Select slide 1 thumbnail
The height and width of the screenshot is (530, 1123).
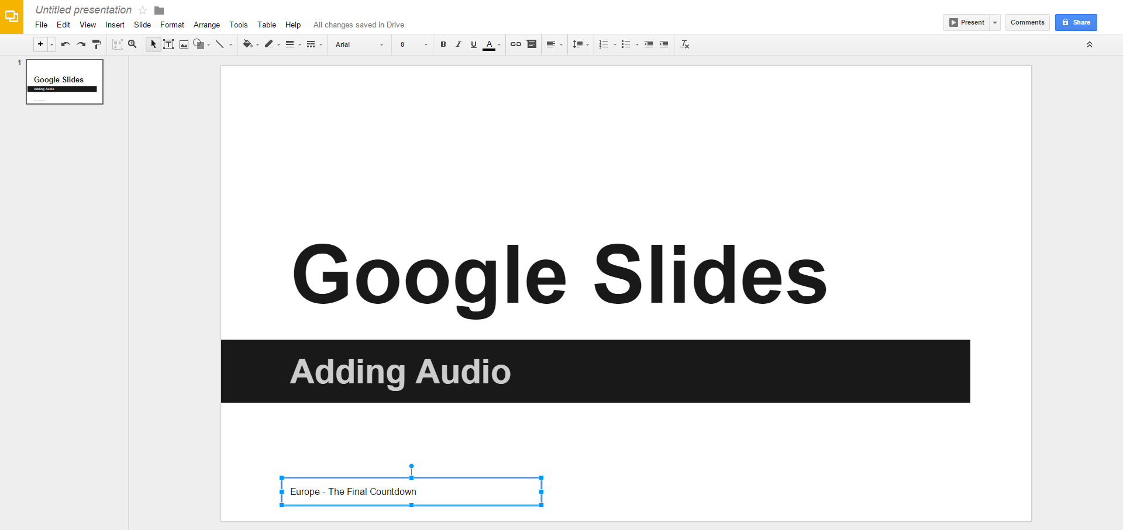64,82
